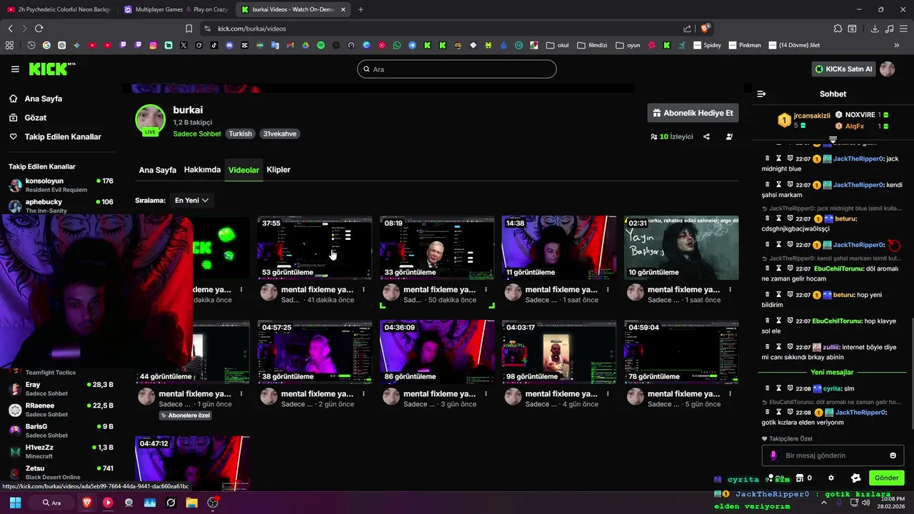The width and height of the screenshot is (914, 514).
Task: Collapse the chat panel arrow icon
Action: coord(761,94)
